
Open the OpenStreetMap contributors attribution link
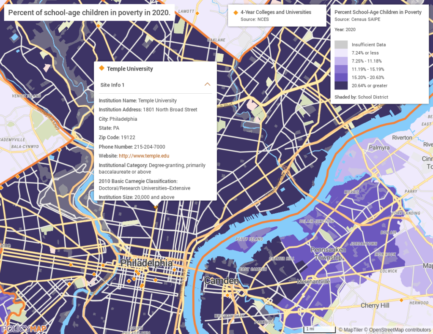pos(397,330)
